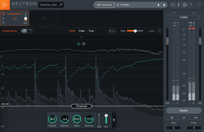Enable Auto gain A button
Viewport: 204px width, 132px height.
(x=110, y=31)
